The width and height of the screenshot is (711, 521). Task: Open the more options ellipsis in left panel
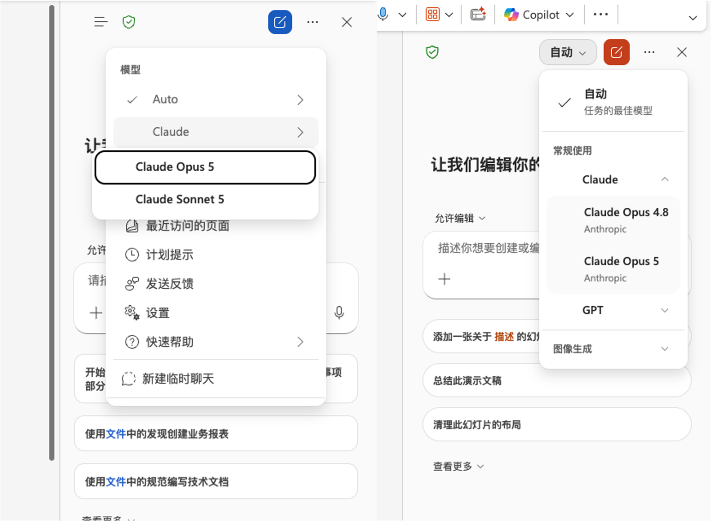(312, 22)
